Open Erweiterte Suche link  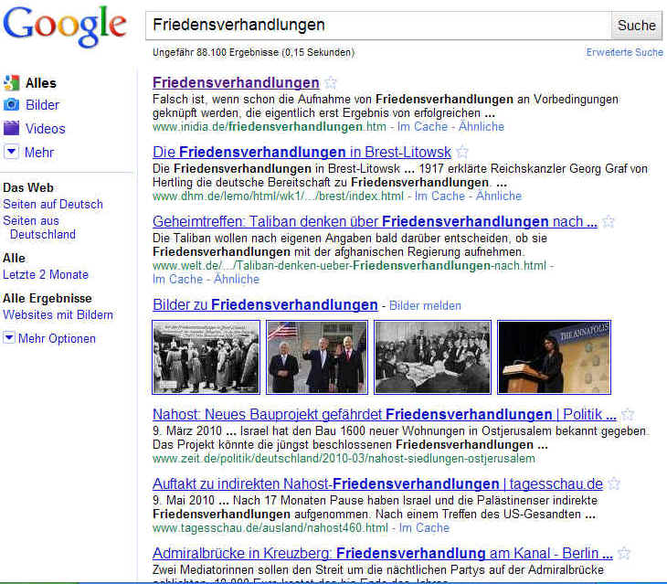tap(624, 52)
